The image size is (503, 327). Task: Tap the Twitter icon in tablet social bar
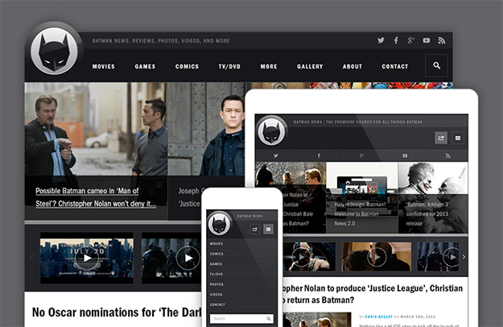[x=276, y=155]
